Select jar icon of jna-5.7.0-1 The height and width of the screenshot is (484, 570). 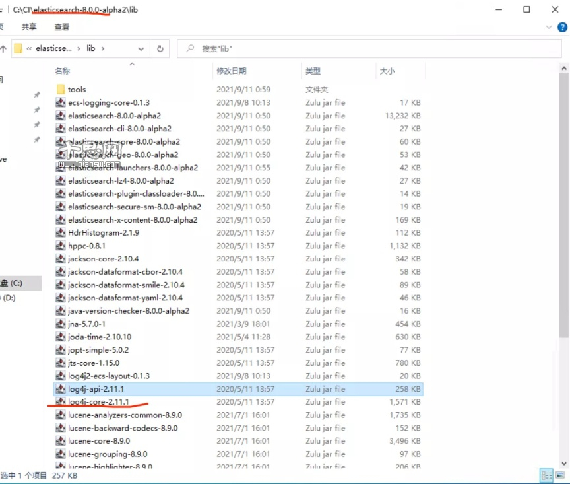pyautogui.click(x=61, y=324)
